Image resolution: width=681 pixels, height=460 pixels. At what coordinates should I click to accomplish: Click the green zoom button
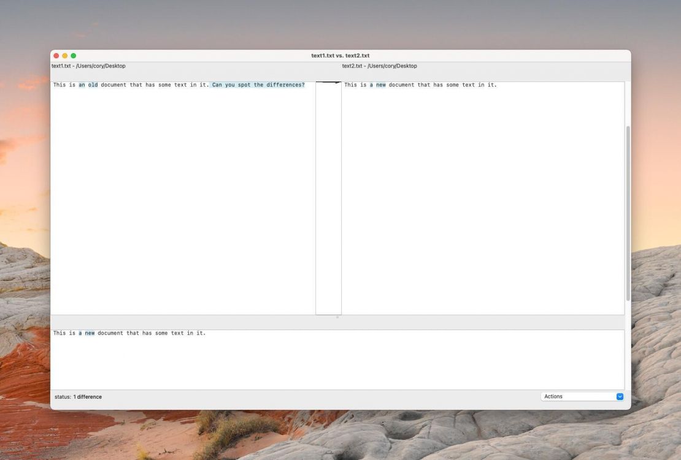point(74,55)
